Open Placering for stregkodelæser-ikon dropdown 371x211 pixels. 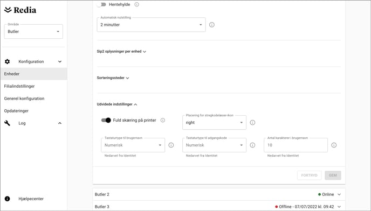pos(214,122)
